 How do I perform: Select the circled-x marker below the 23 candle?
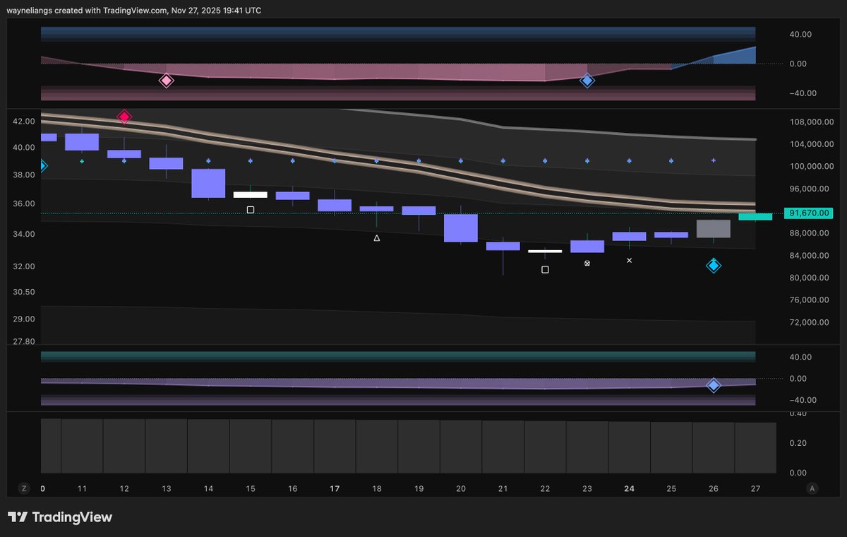tap(587, 263)
